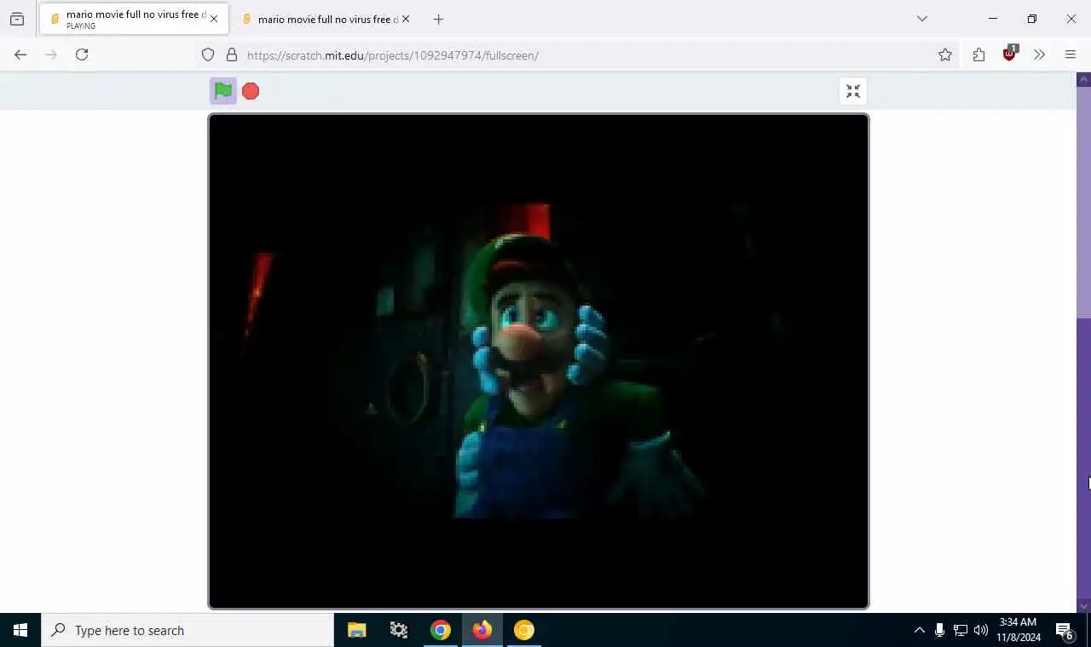Open File Explorer from the taskbar

[356, 630]
